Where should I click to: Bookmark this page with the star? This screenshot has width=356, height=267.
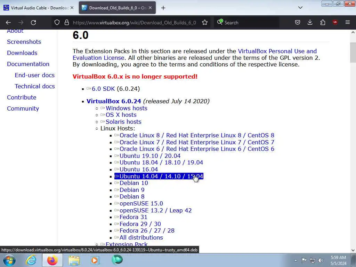tap(205, 23)
